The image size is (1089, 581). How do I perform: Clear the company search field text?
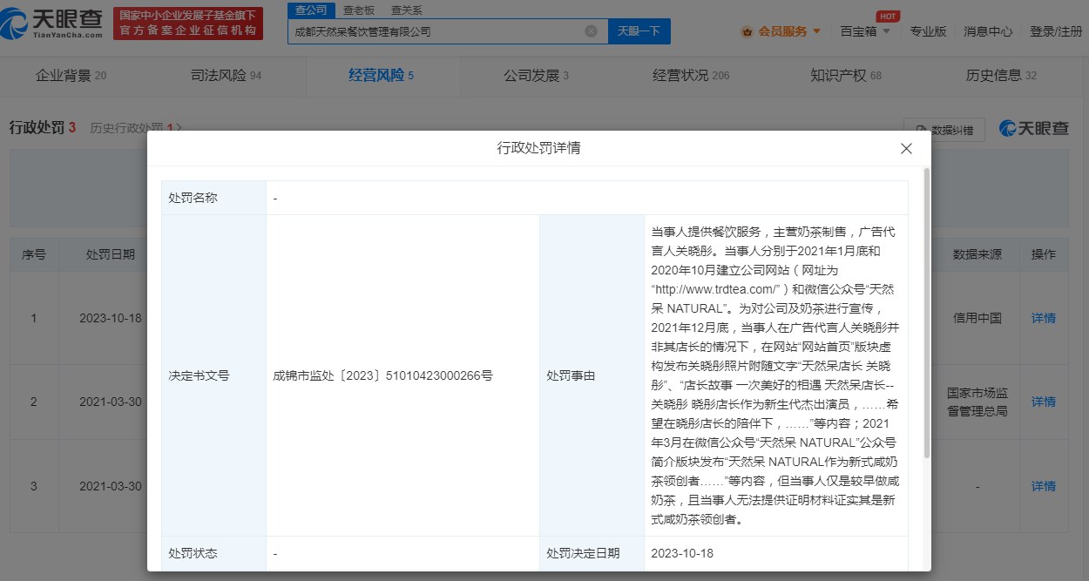tap(591, 31)
